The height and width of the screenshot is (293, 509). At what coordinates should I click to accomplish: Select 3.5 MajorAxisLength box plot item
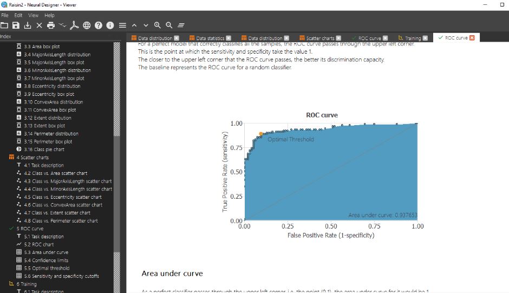(54, 62)
